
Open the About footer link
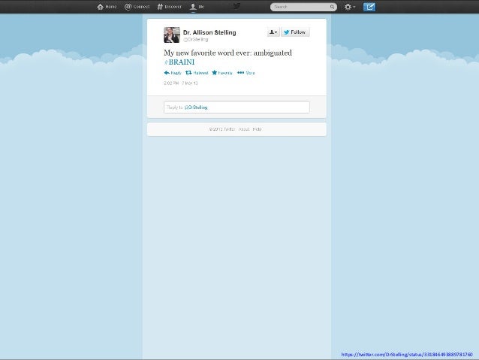[244, 129]
